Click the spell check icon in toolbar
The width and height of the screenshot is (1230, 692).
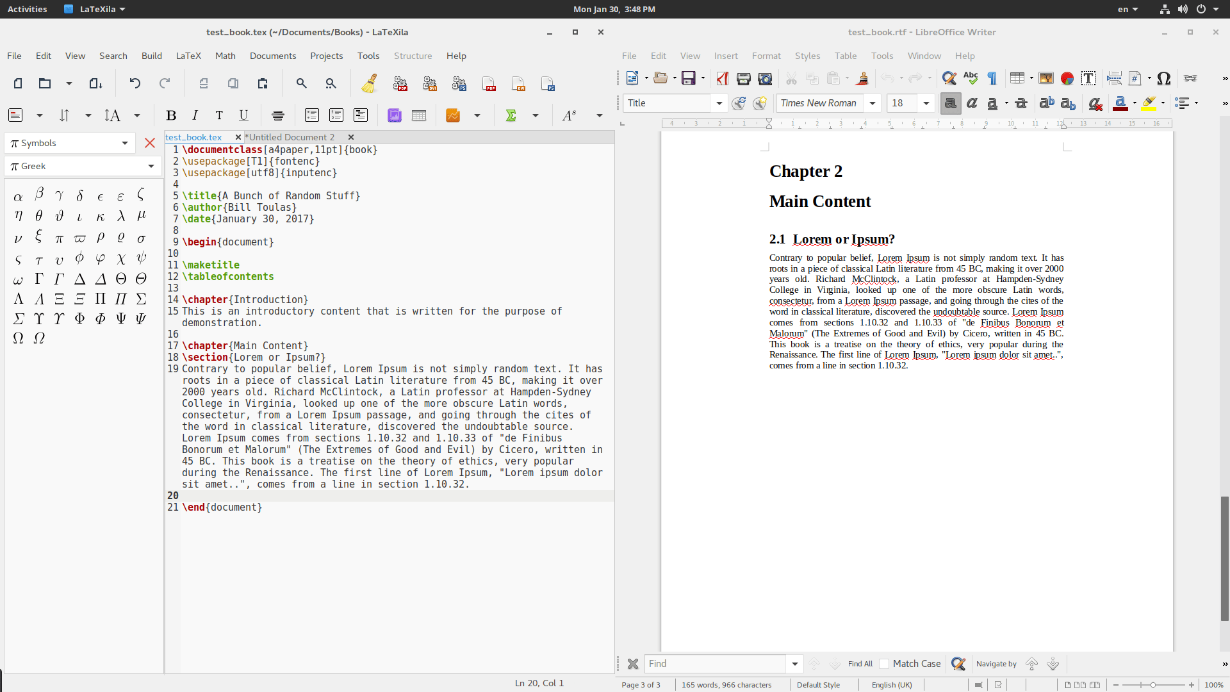[971, 78]
